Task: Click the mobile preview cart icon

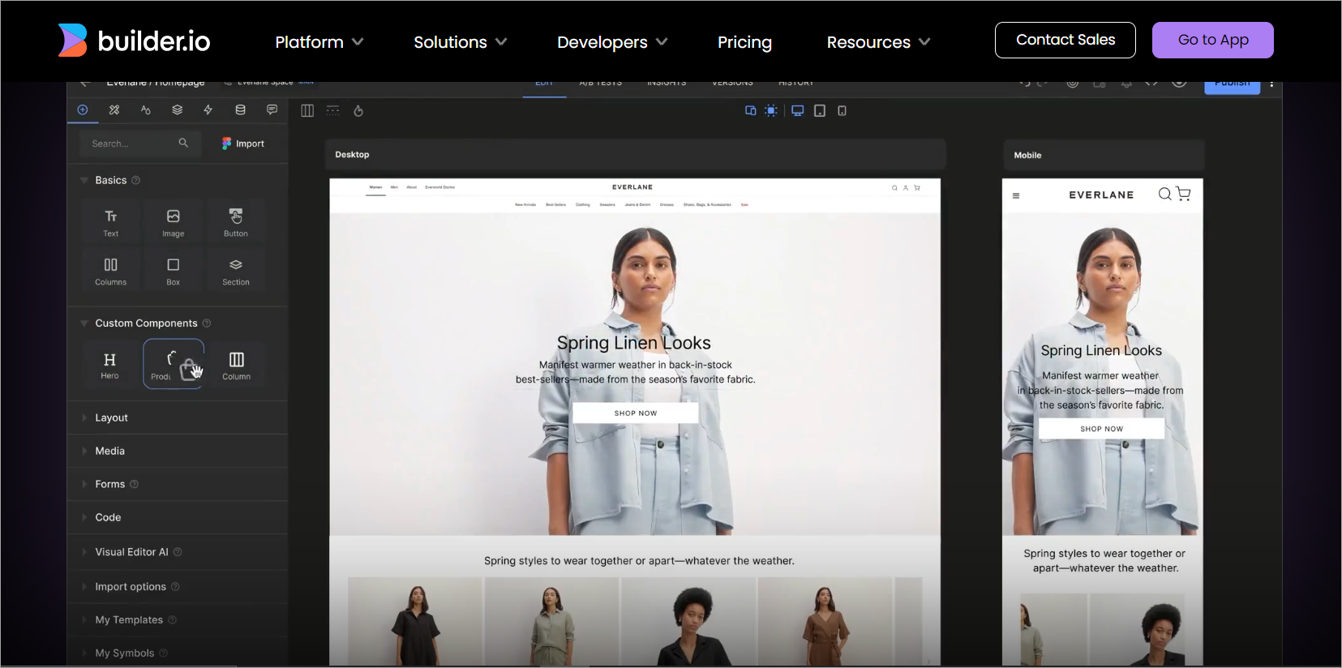Action: (x=1184, y=194)
